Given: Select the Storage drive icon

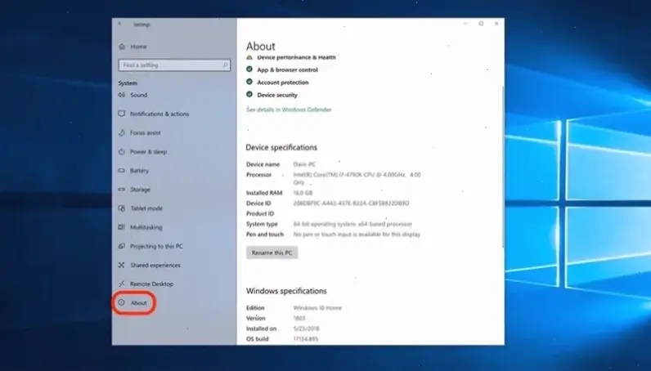Looking at the screenshot, I should click(x=121, y=190).
